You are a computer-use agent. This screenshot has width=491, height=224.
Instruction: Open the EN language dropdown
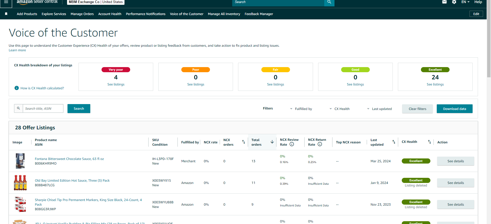[x=465, y=2]
